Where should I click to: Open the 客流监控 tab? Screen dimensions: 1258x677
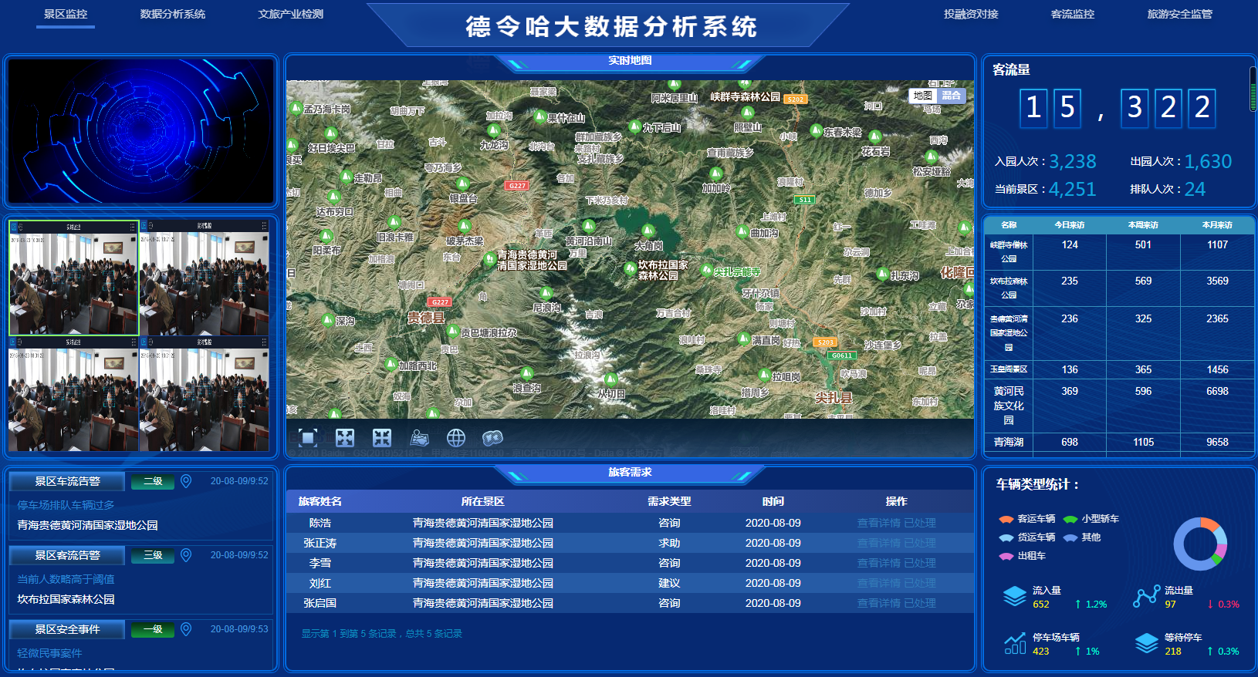click(1073, 14)
